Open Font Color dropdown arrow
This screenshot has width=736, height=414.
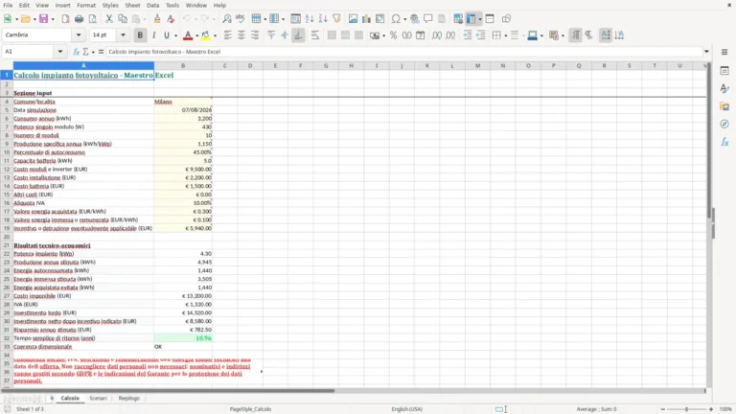click(196, 35)
